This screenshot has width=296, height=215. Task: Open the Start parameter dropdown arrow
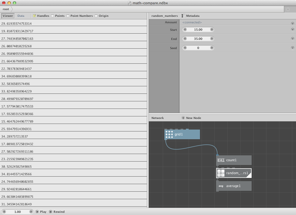(x=293, y=30)
